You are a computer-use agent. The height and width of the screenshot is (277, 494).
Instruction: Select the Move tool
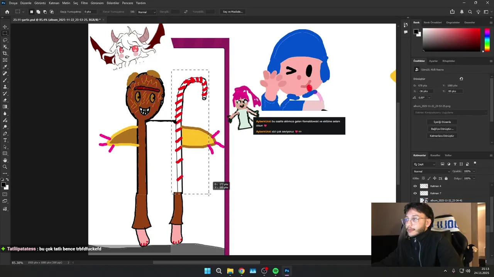coord(5,27)
